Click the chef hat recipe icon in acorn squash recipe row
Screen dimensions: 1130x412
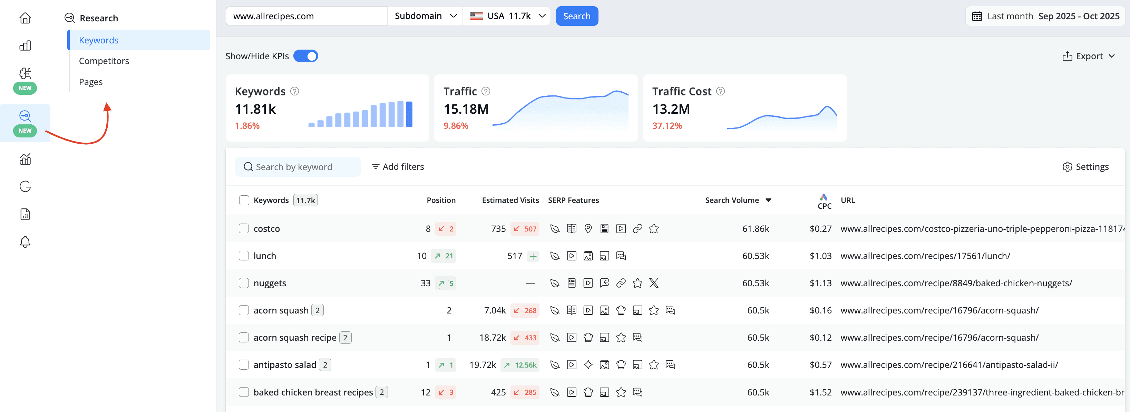pyautogui.click(x=588, y=338)
